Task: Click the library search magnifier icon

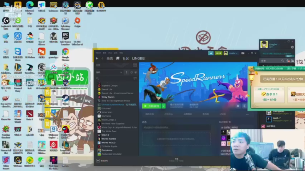Action: (x=98, y=78)
